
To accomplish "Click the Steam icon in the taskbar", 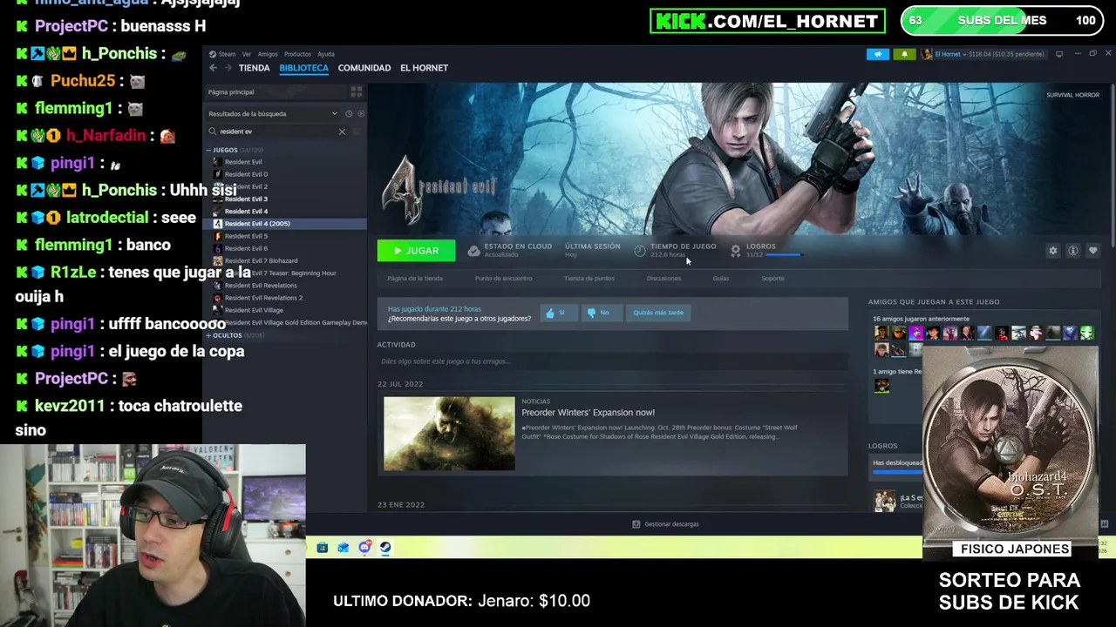I will pos(385,548).
